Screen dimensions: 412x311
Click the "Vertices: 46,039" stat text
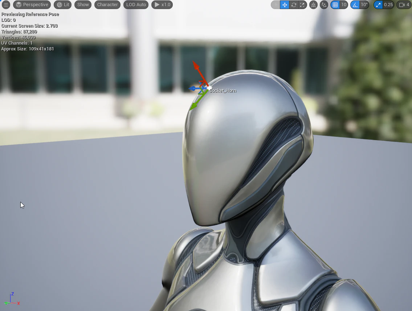pyautogui.click(x=19, y=37)
